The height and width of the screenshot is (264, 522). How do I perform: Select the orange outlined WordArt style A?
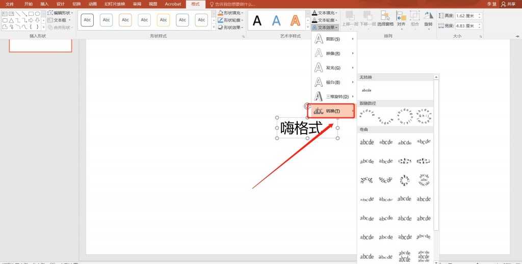pos(295,20)
